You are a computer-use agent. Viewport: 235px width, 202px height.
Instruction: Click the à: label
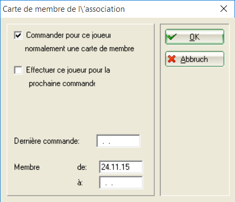click(x=80, y=183)
